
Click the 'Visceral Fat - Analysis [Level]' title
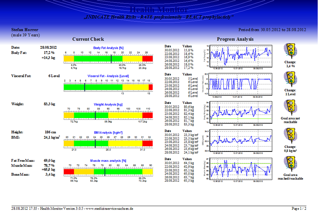point(108,76)
